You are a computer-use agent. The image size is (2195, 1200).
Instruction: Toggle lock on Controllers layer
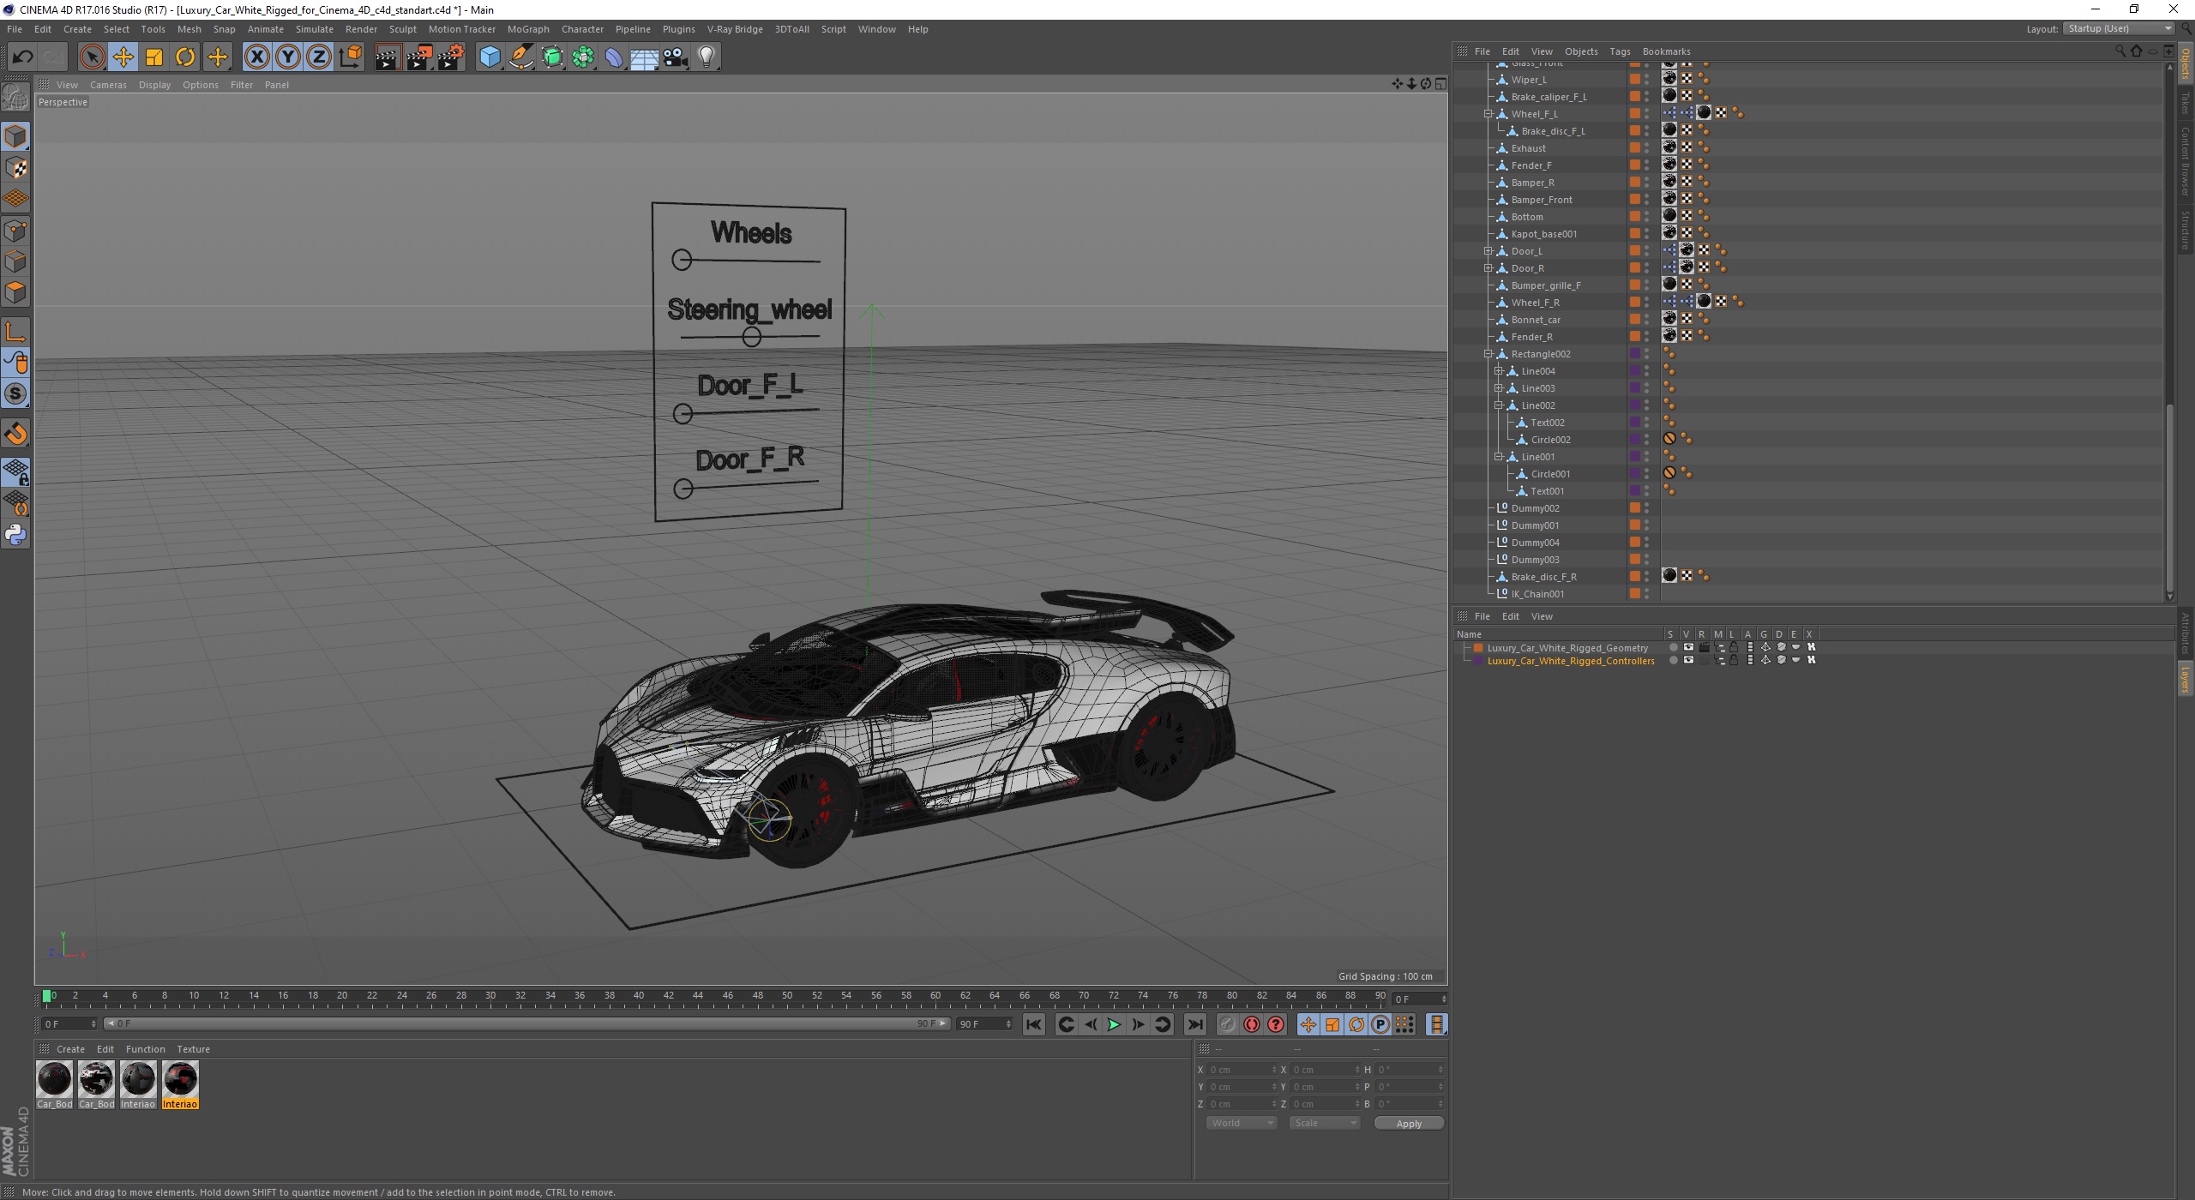click(x=1734, y=661)
